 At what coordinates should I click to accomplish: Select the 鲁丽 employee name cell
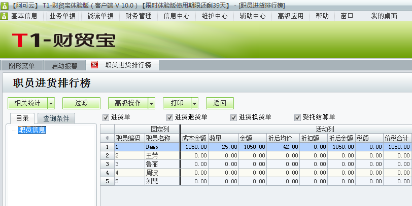coord(162,164)
